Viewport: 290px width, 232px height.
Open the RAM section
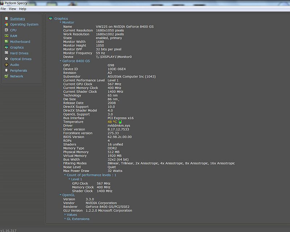coord(14,36)
